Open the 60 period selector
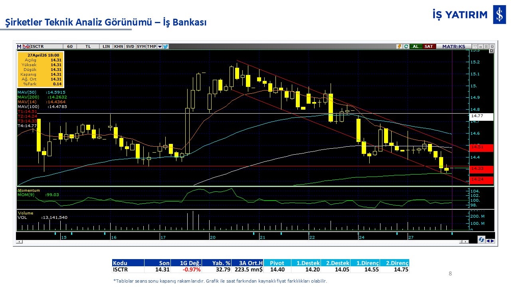511x287 pixels. (x=70, y=46)
